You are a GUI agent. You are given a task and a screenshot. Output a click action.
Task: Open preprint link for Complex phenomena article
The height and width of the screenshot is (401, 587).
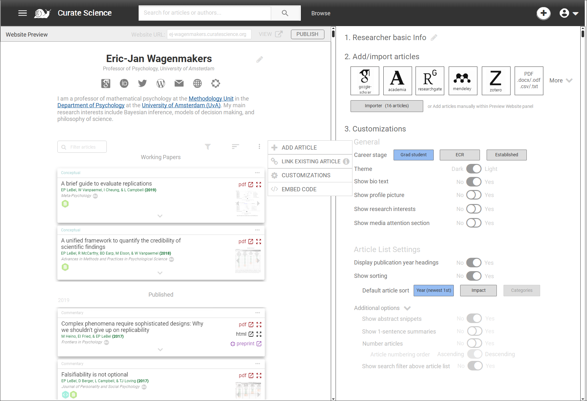[x=246, y=344]
